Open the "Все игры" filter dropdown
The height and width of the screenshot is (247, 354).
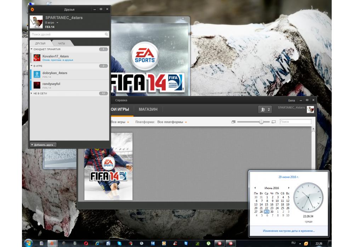[120, 122]
